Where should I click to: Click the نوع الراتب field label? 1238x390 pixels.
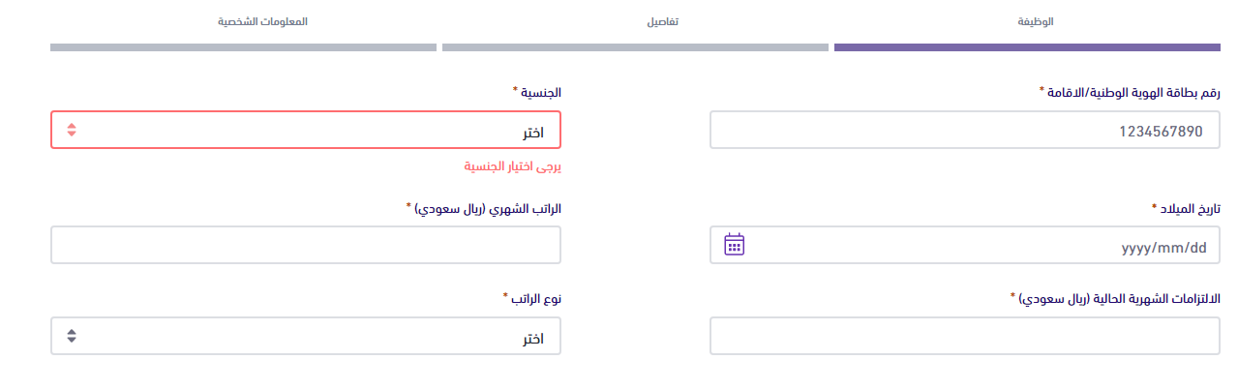(x=533, y=298)
